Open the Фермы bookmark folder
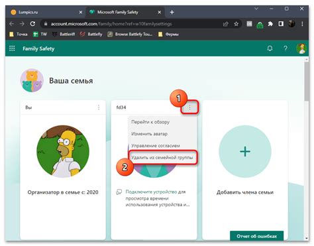The image size is (314, 246). tap(168, 34)
